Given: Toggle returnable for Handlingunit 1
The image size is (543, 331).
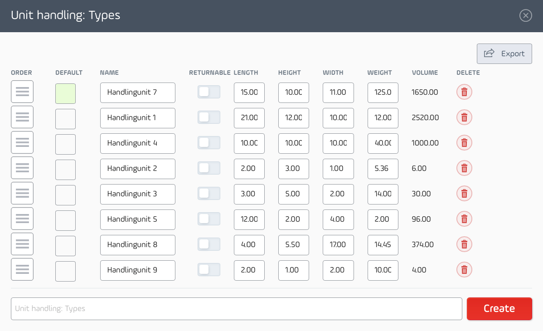Looking at the screenshot, I should coord(209,117).
